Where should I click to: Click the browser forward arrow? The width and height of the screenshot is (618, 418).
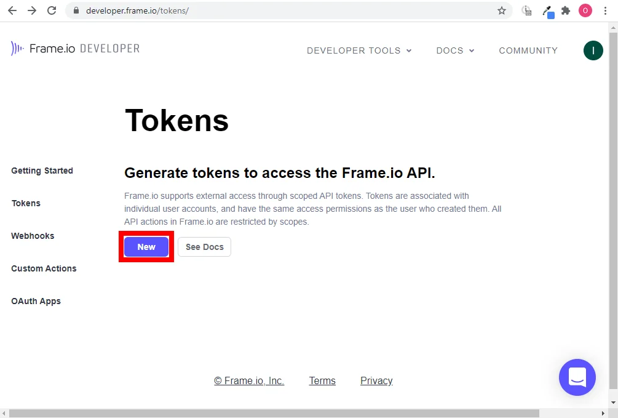pos(32,10)
